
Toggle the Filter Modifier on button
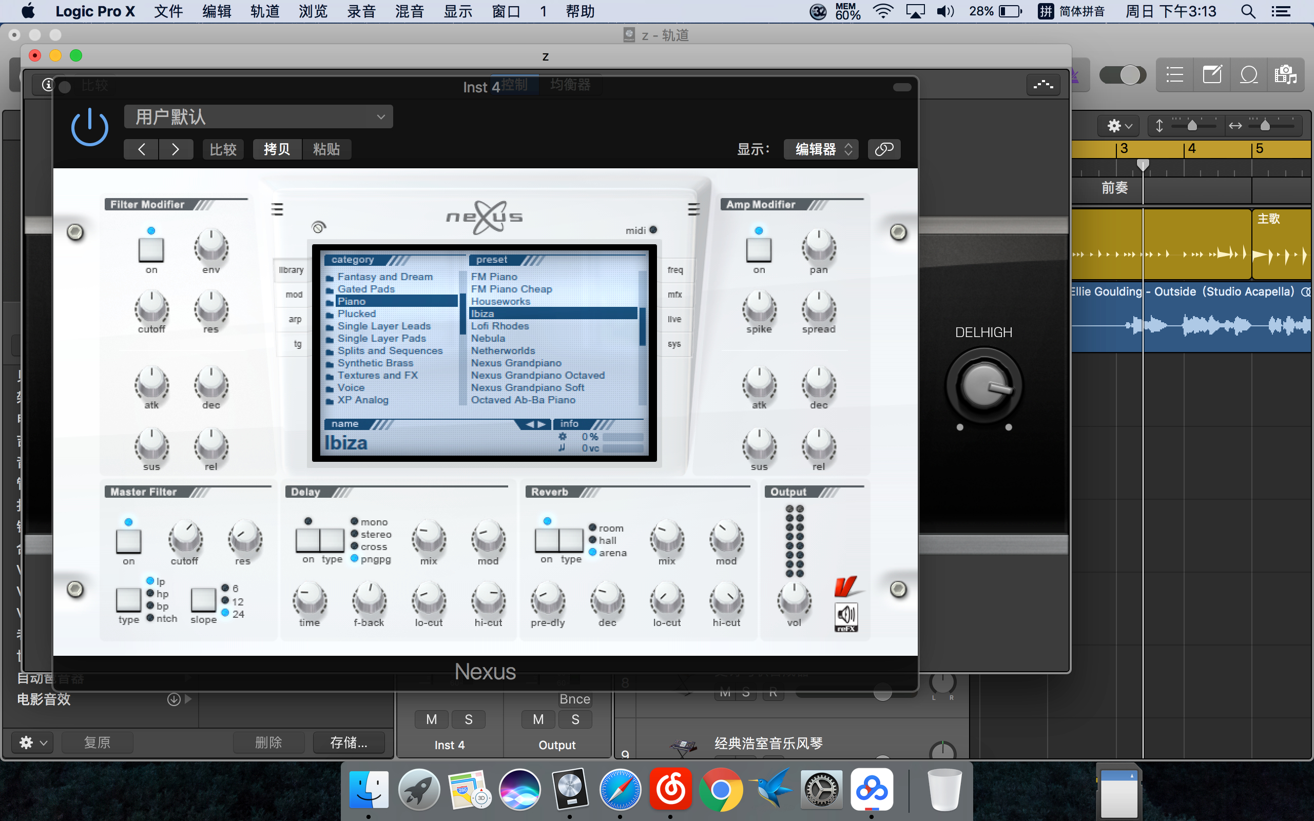[151, 250]
